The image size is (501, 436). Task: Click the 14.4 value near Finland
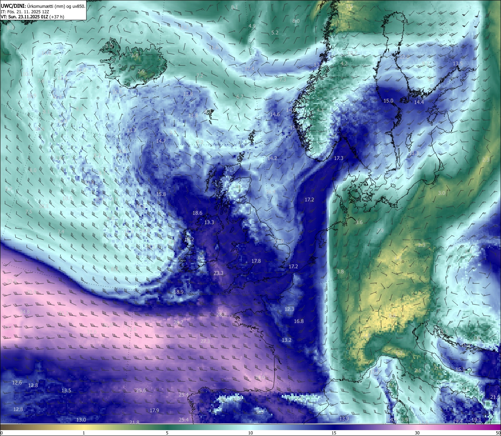tap(419, 102)
